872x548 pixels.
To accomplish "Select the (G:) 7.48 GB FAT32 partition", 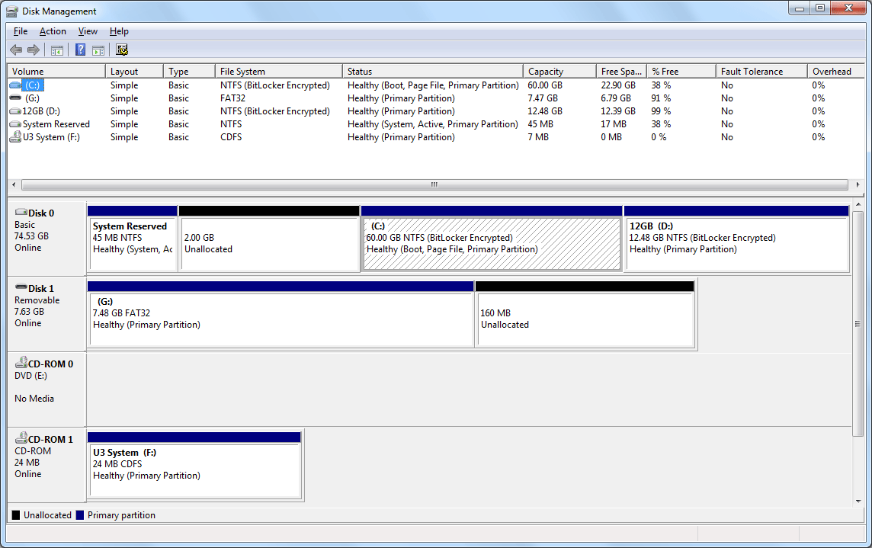I will (281, 314).
